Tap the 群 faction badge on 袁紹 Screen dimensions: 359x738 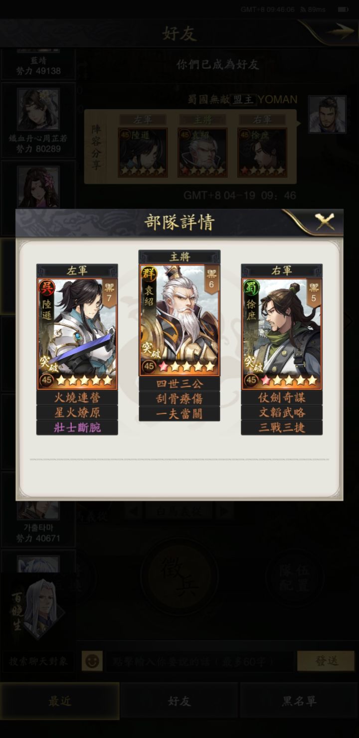pos(148,274)
